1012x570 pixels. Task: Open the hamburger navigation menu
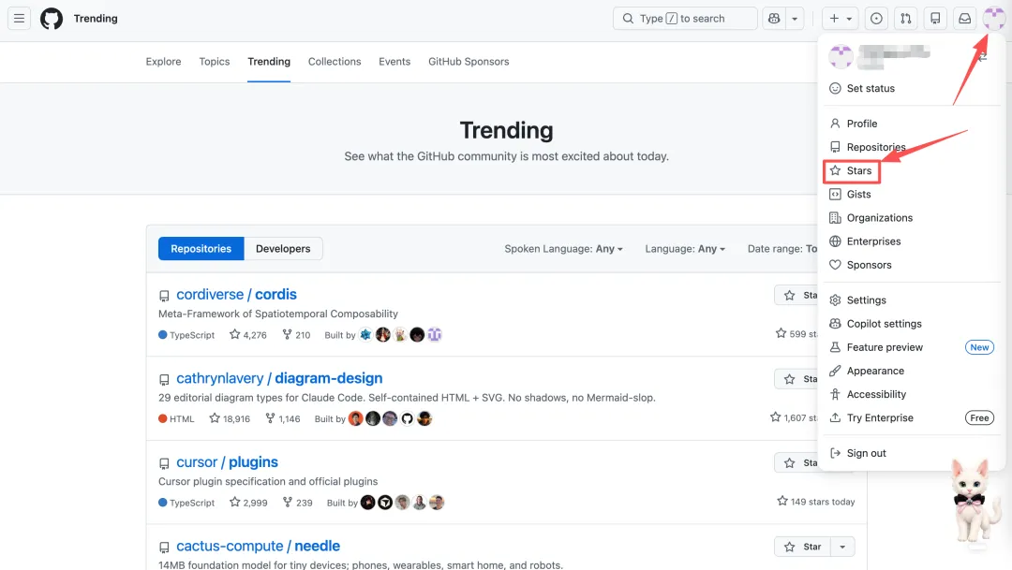click(x=20, y=19)
